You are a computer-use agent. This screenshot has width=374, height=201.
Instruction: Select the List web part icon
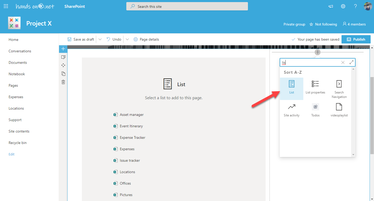pyautogui.click(x=291, y=87)
